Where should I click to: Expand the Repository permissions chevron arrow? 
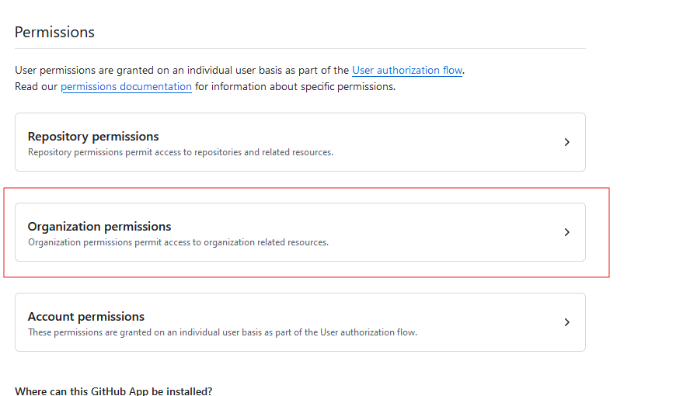[x=566, y=142]
